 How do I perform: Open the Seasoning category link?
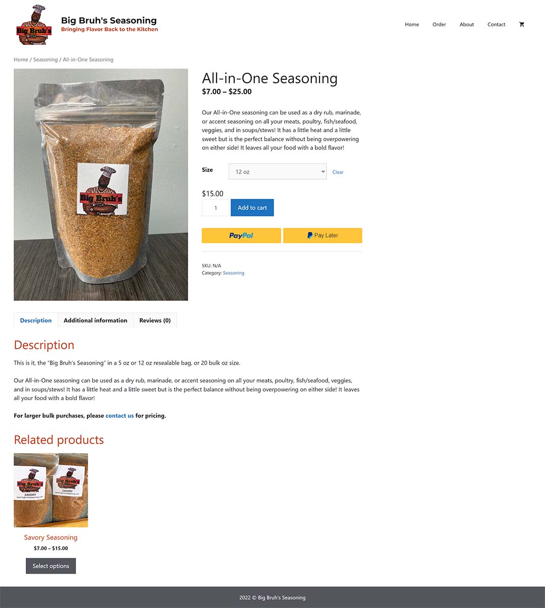pos(234,273)
